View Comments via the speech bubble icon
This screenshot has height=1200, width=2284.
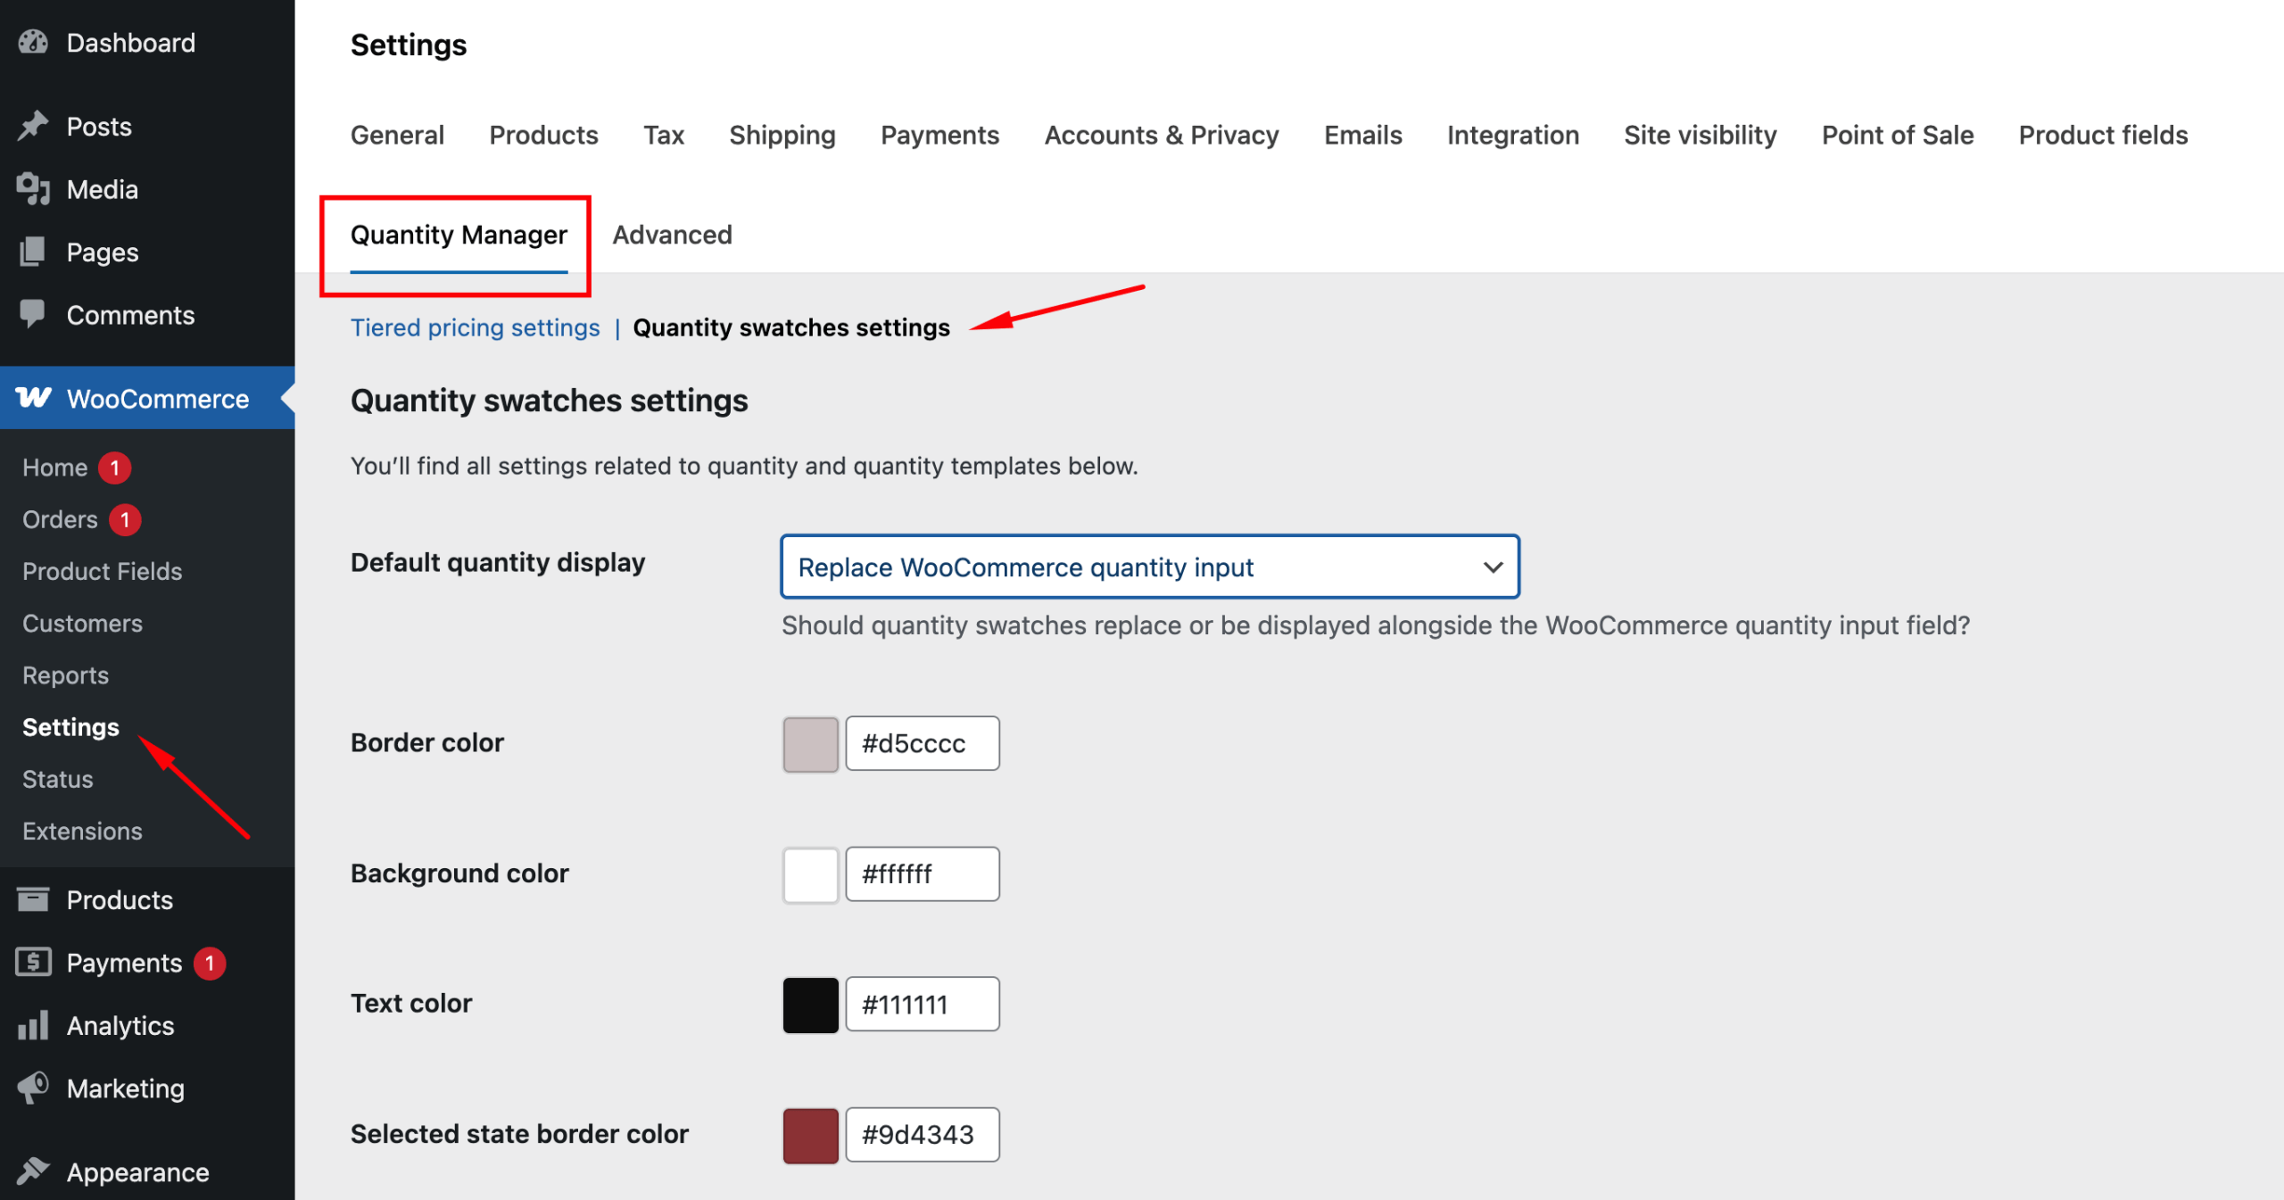[33, 314]
